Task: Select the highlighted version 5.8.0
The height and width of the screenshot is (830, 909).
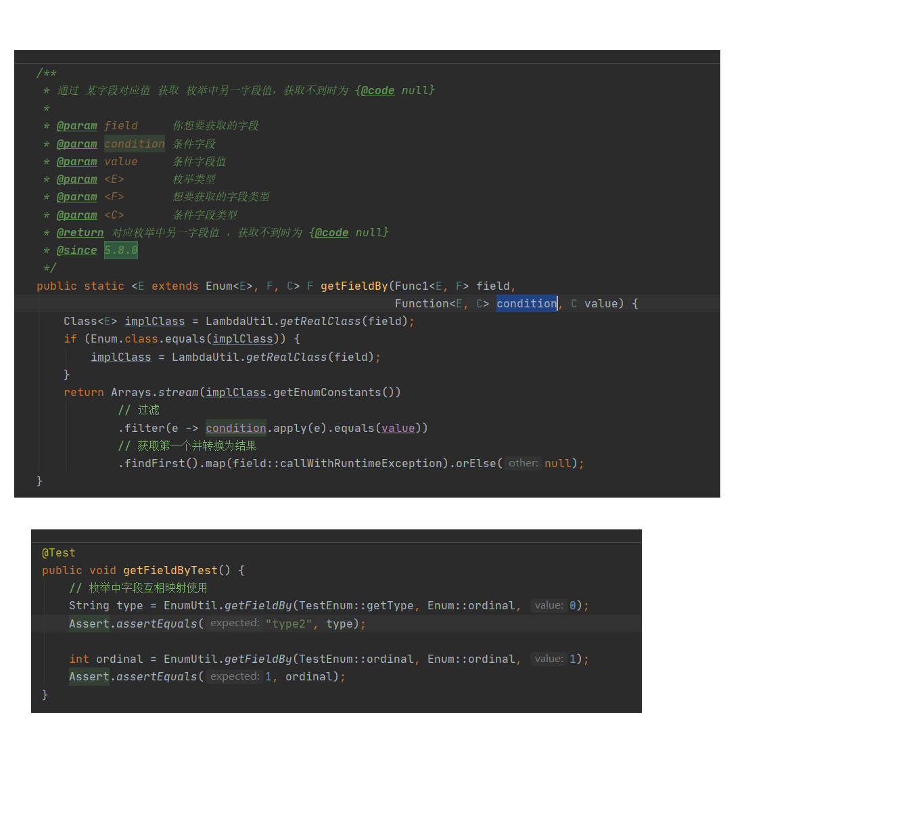Action: click(120, 250)
